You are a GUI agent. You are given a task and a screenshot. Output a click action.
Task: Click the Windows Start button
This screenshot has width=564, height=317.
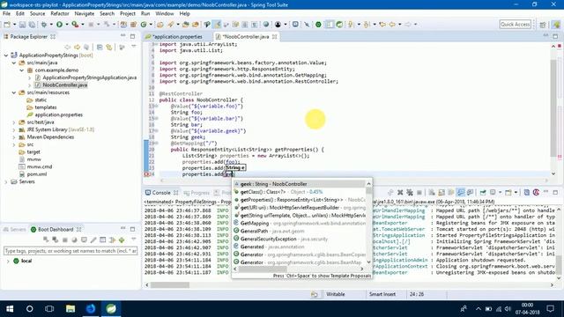coord(10,309)
